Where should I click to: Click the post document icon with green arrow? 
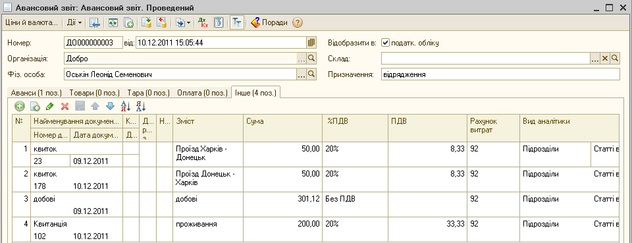pyautogui.click(x=146, y=22)
